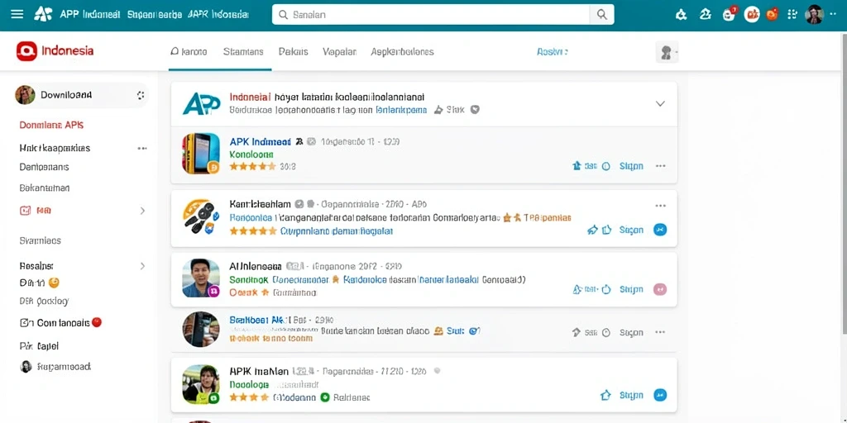Open the apps grid icon in header
The height and width of the screenshot is (423, 847).
[x=793, y=15]
